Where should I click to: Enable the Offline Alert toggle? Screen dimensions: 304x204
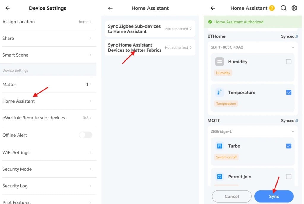coord(85,135)
